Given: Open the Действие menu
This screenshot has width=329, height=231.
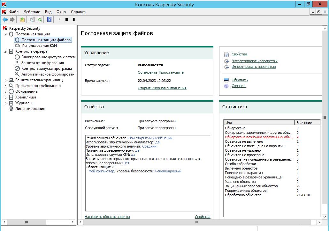Looking at the screenshot, I should pos(32,12).
